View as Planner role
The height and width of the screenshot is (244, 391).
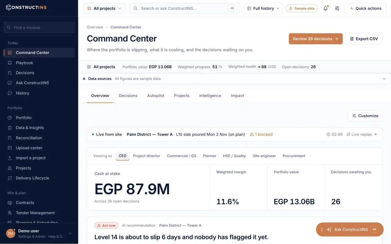(210, 156)
